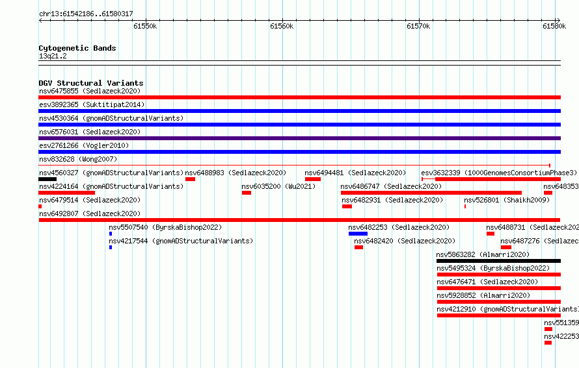Select the red nsv6482931 variant bar
Screen dimensions: 579x368
tap(347, 206)
